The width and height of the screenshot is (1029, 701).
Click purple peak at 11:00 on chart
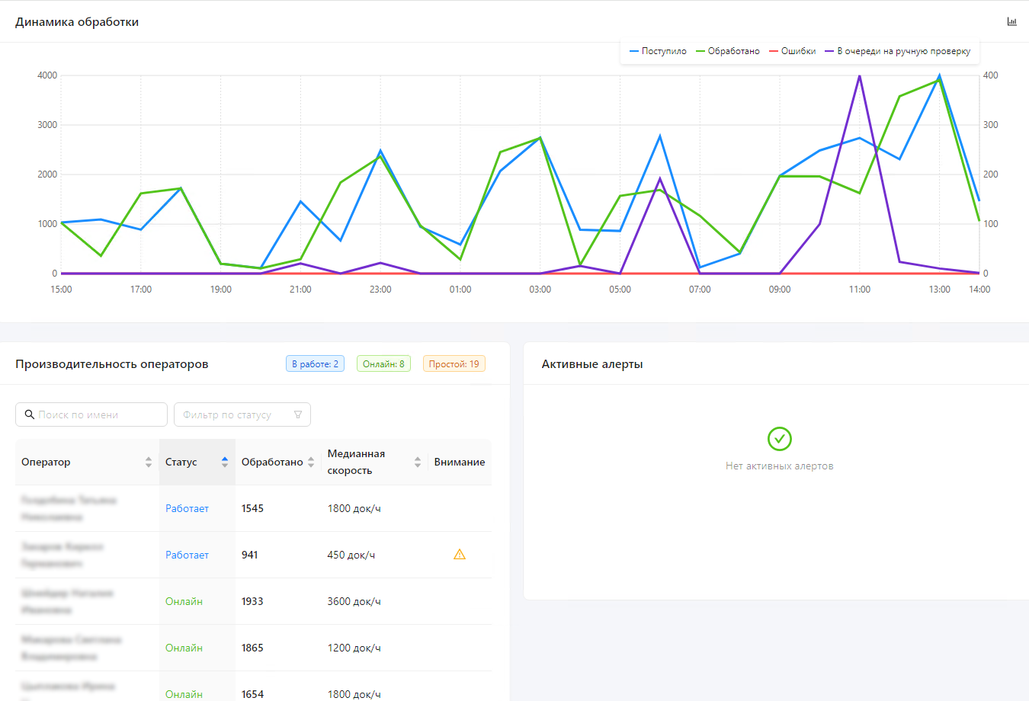[x=860, y=76]
